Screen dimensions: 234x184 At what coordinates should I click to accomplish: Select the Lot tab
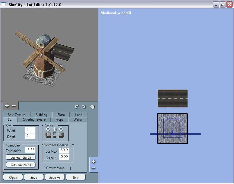tap(10, 119)
